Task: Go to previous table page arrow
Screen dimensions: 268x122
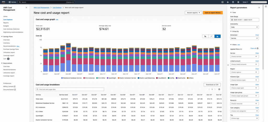Action: tap(209, 89)
